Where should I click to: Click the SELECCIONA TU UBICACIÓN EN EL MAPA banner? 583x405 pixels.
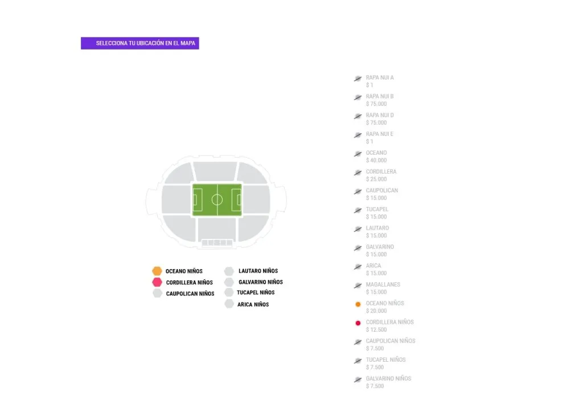pos(140,43)
